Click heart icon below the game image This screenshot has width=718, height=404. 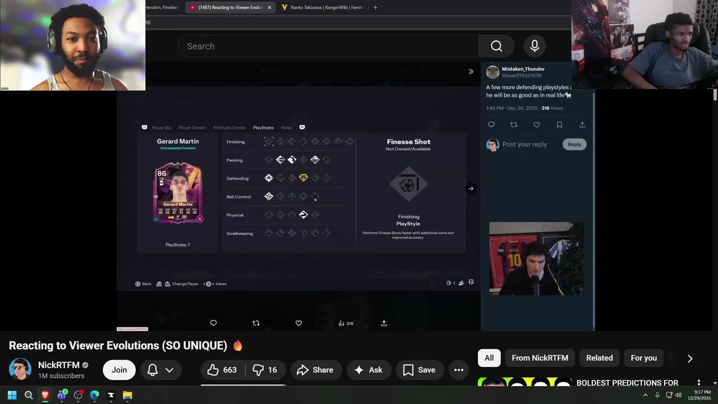pos(298,323)
